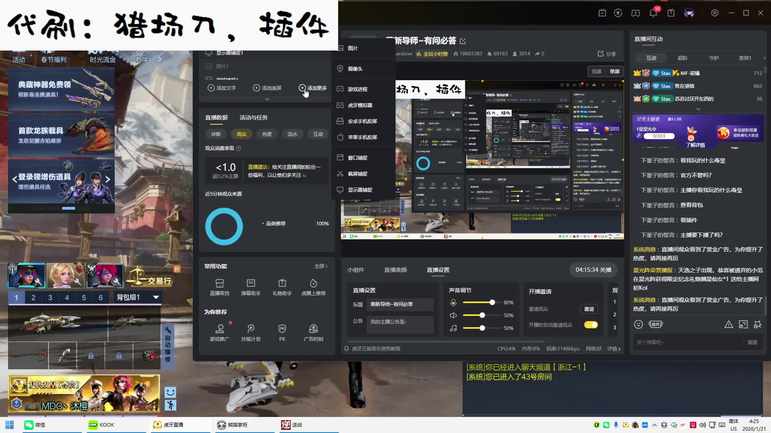This screenshot has height=433, width=771.
Task: Click the 直播带货 shop icon
Action: coord(219,283)
